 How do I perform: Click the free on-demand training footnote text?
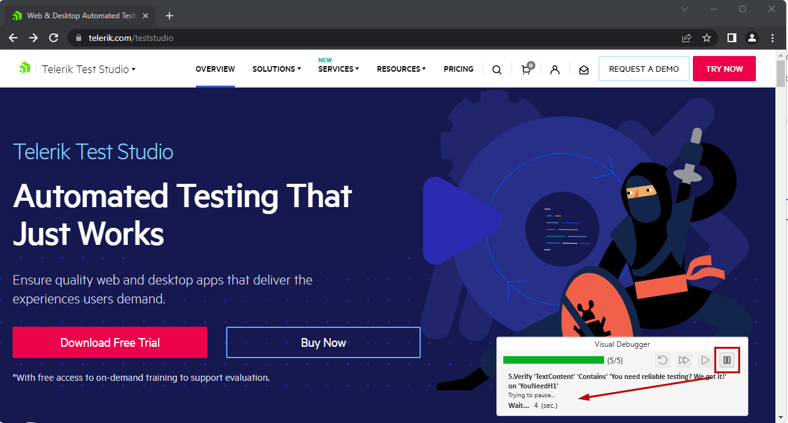(141, 378)
